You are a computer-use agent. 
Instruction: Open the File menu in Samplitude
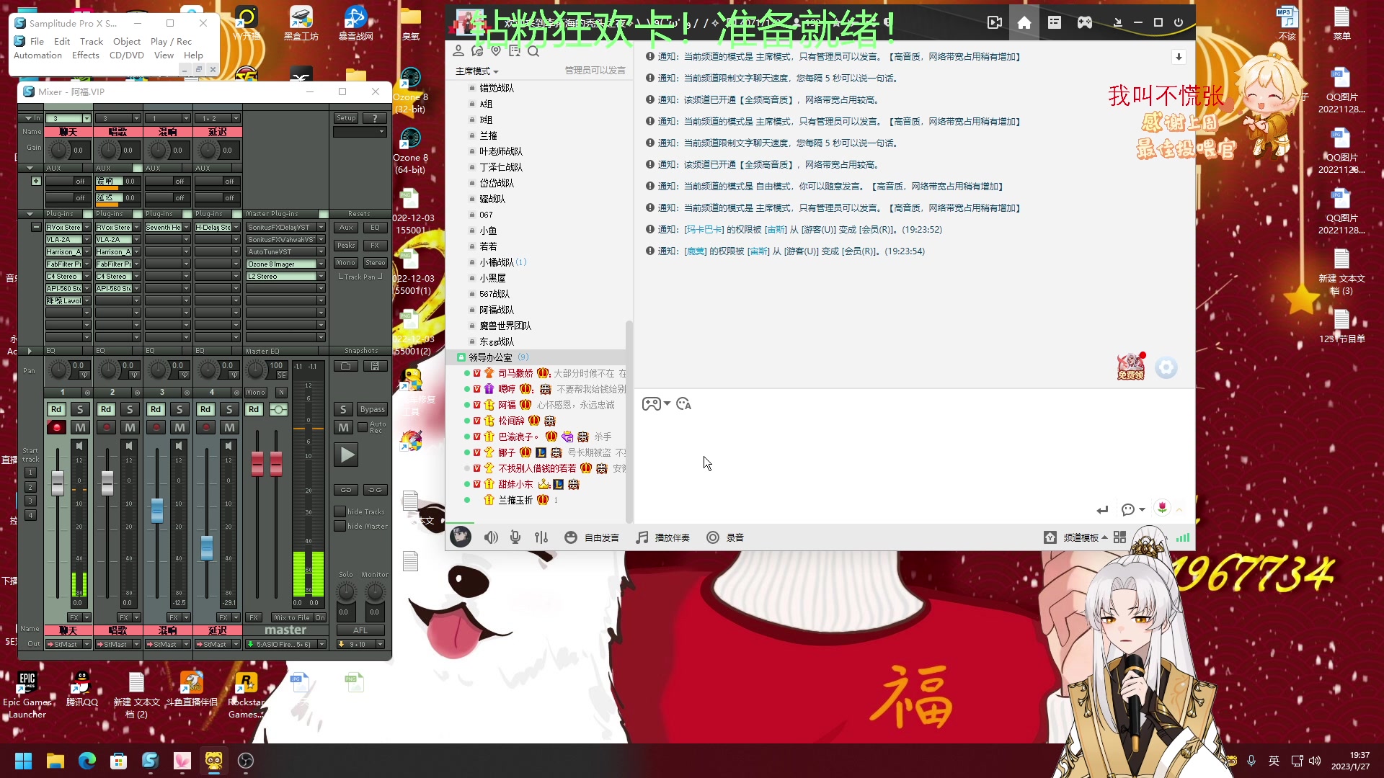pyautogui.click(x=37, y=41)
